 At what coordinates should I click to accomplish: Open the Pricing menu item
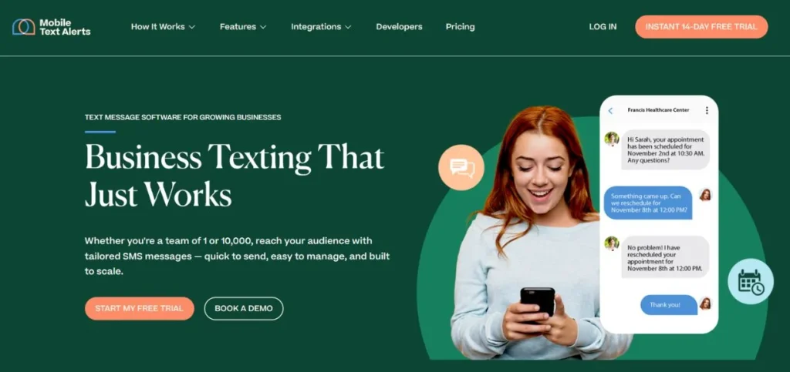[x=460, y=27]
